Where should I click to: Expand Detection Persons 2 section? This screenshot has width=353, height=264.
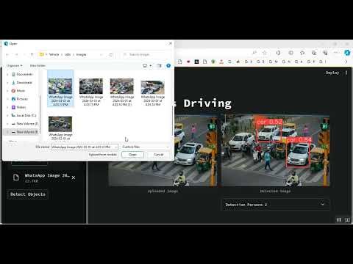[276, 205]
